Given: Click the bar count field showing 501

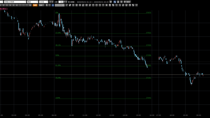Looking at the screenshot, I should 61,2.
